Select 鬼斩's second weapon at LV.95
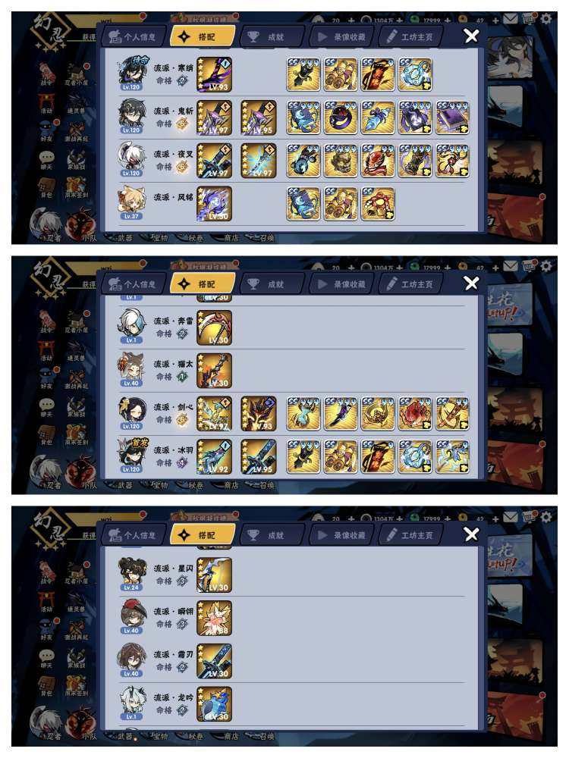 (259, 117)
